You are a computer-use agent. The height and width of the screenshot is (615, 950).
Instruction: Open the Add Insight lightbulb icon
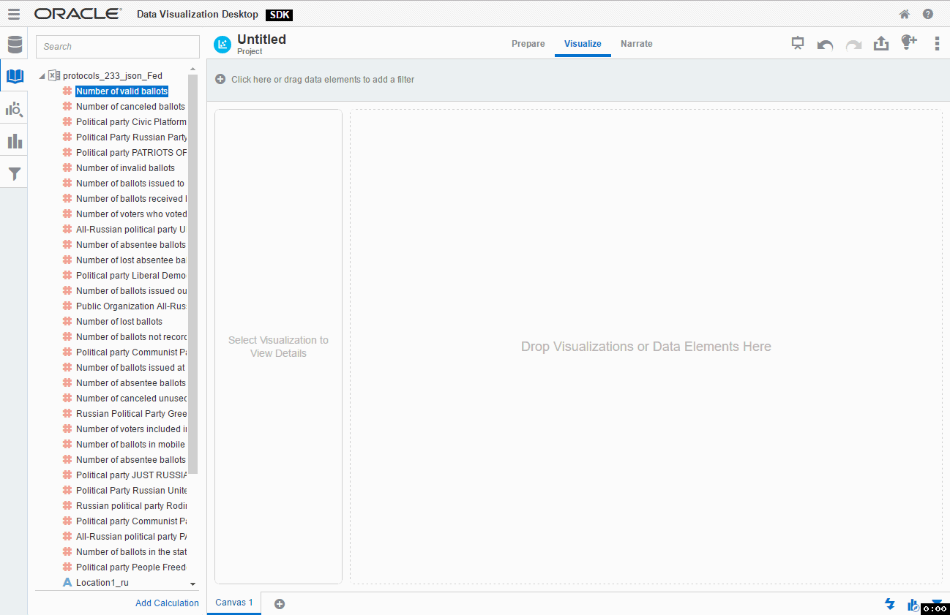(x=908, y=44)
